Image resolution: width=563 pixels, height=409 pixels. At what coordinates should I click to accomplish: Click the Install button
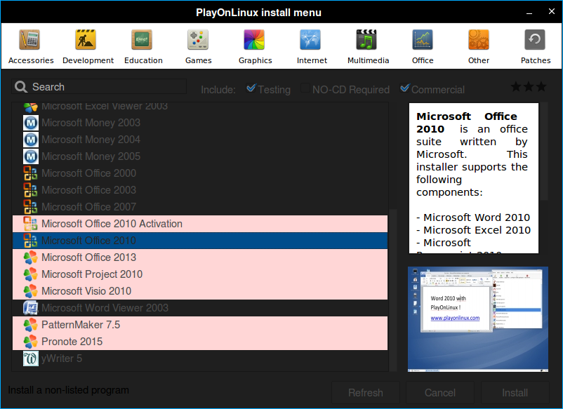pyautogui.click(x=515, y=393)
